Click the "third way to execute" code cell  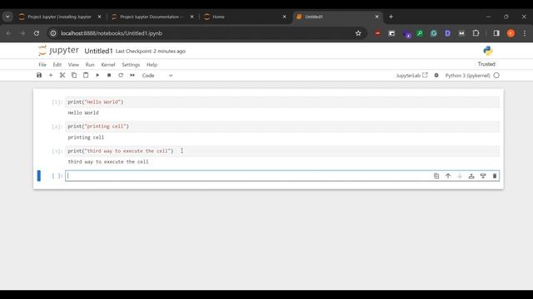coord(282,151)
